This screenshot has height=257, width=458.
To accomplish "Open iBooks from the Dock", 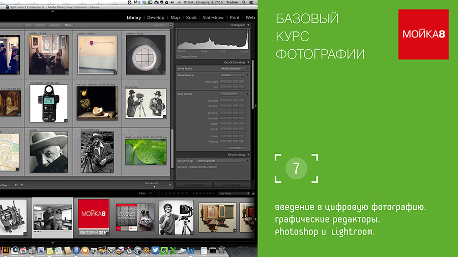I will (x=85, y=250).
